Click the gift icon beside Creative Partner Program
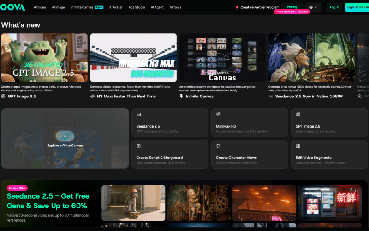The height and width of the screenshot is (231, 369). (237, 7)
